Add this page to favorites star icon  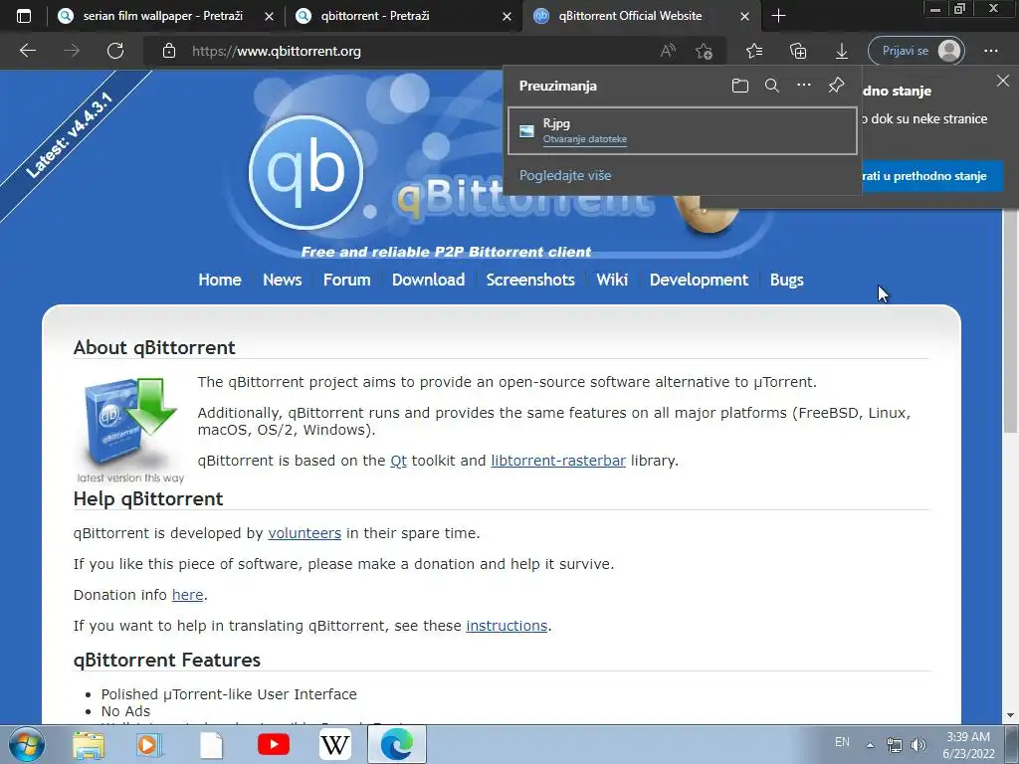point(704,51)
